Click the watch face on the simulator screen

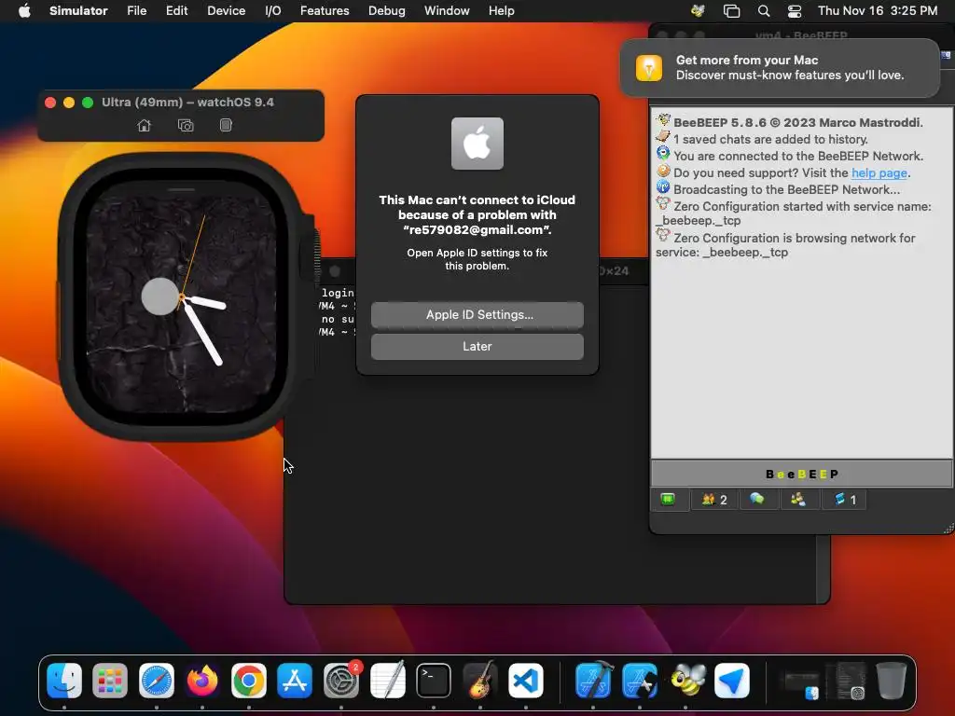click(x=180, y=297)
